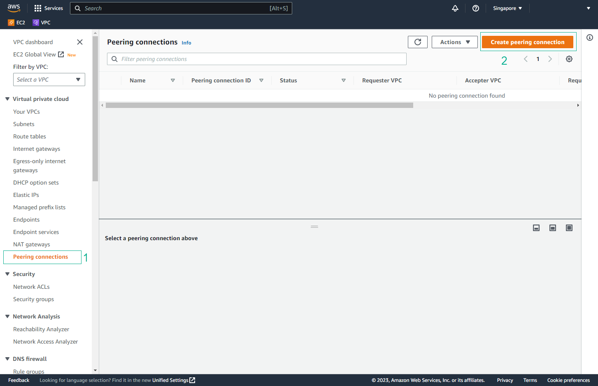
Task: Focus the top Search box
Action: pos(181,8)
